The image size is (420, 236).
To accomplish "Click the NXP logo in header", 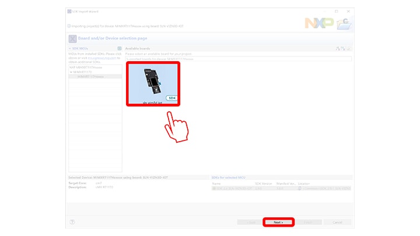I will point(320,23).
